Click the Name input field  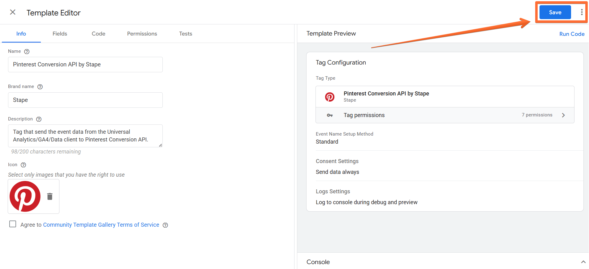click(x=85, y=65)
